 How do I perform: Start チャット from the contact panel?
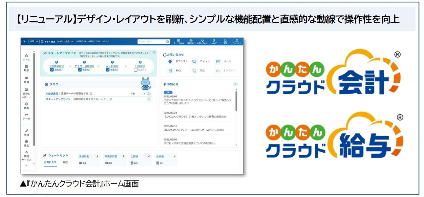click(x=201, y=61)
